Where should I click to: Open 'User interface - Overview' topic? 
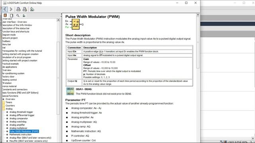[x=14, y=22]
